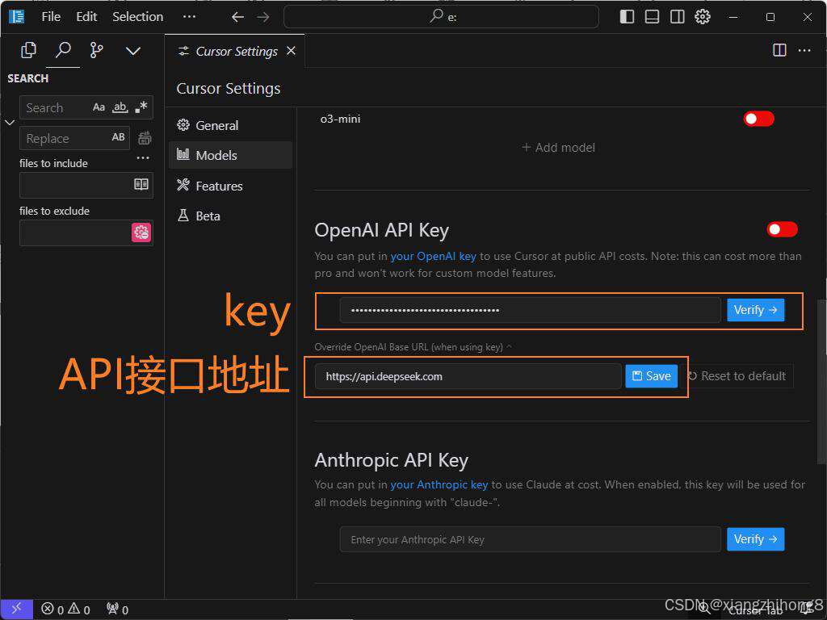Screen dimensions: 827x620
Task: Open the 'your OpenAI key' link
Action: tap(433, 256)
